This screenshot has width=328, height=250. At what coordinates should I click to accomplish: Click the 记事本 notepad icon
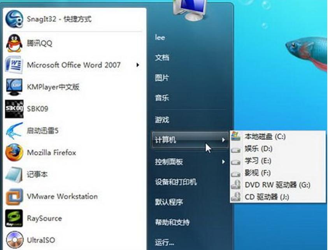(14, 174)
